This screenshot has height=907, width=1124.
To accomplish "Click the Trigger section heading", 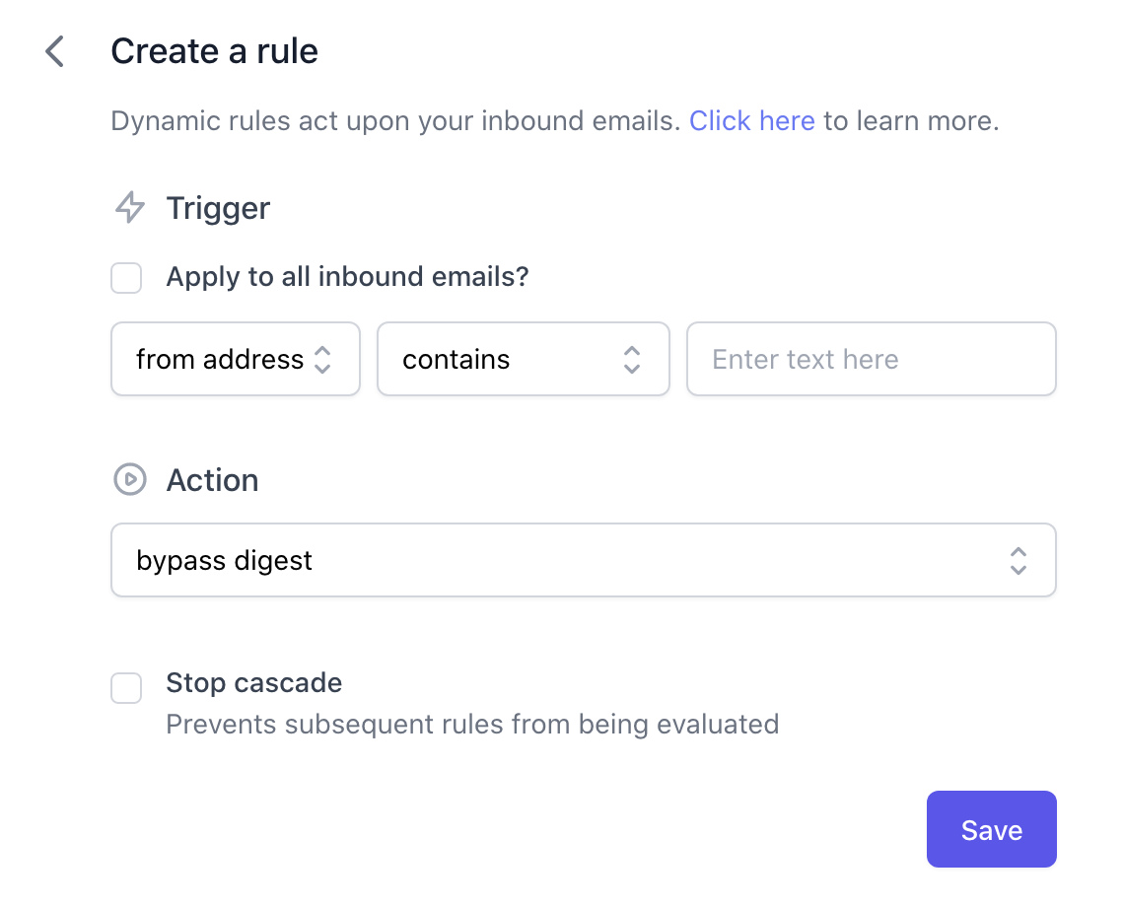I will click(218, 208).
